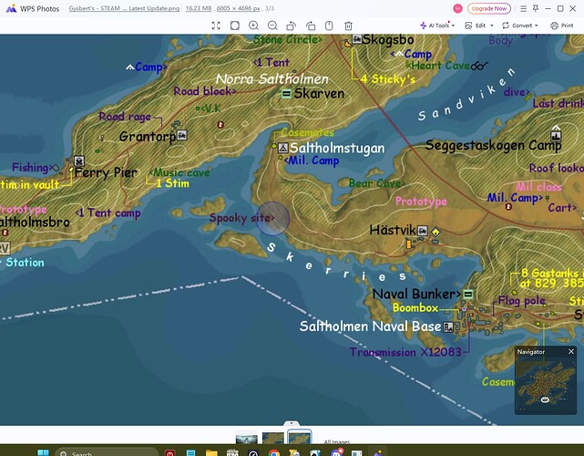
Task: Click the Heart Cave label
Action: (438, 66)
